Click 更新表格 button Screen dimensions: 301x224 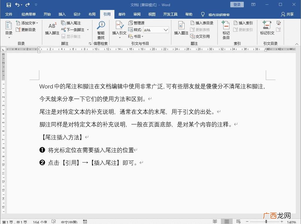[x=200, y=30]
